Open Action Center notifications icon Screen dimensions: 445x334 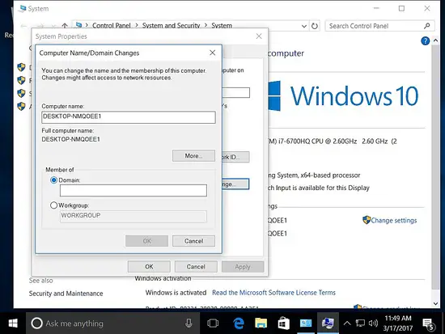(x=428, y=324)
